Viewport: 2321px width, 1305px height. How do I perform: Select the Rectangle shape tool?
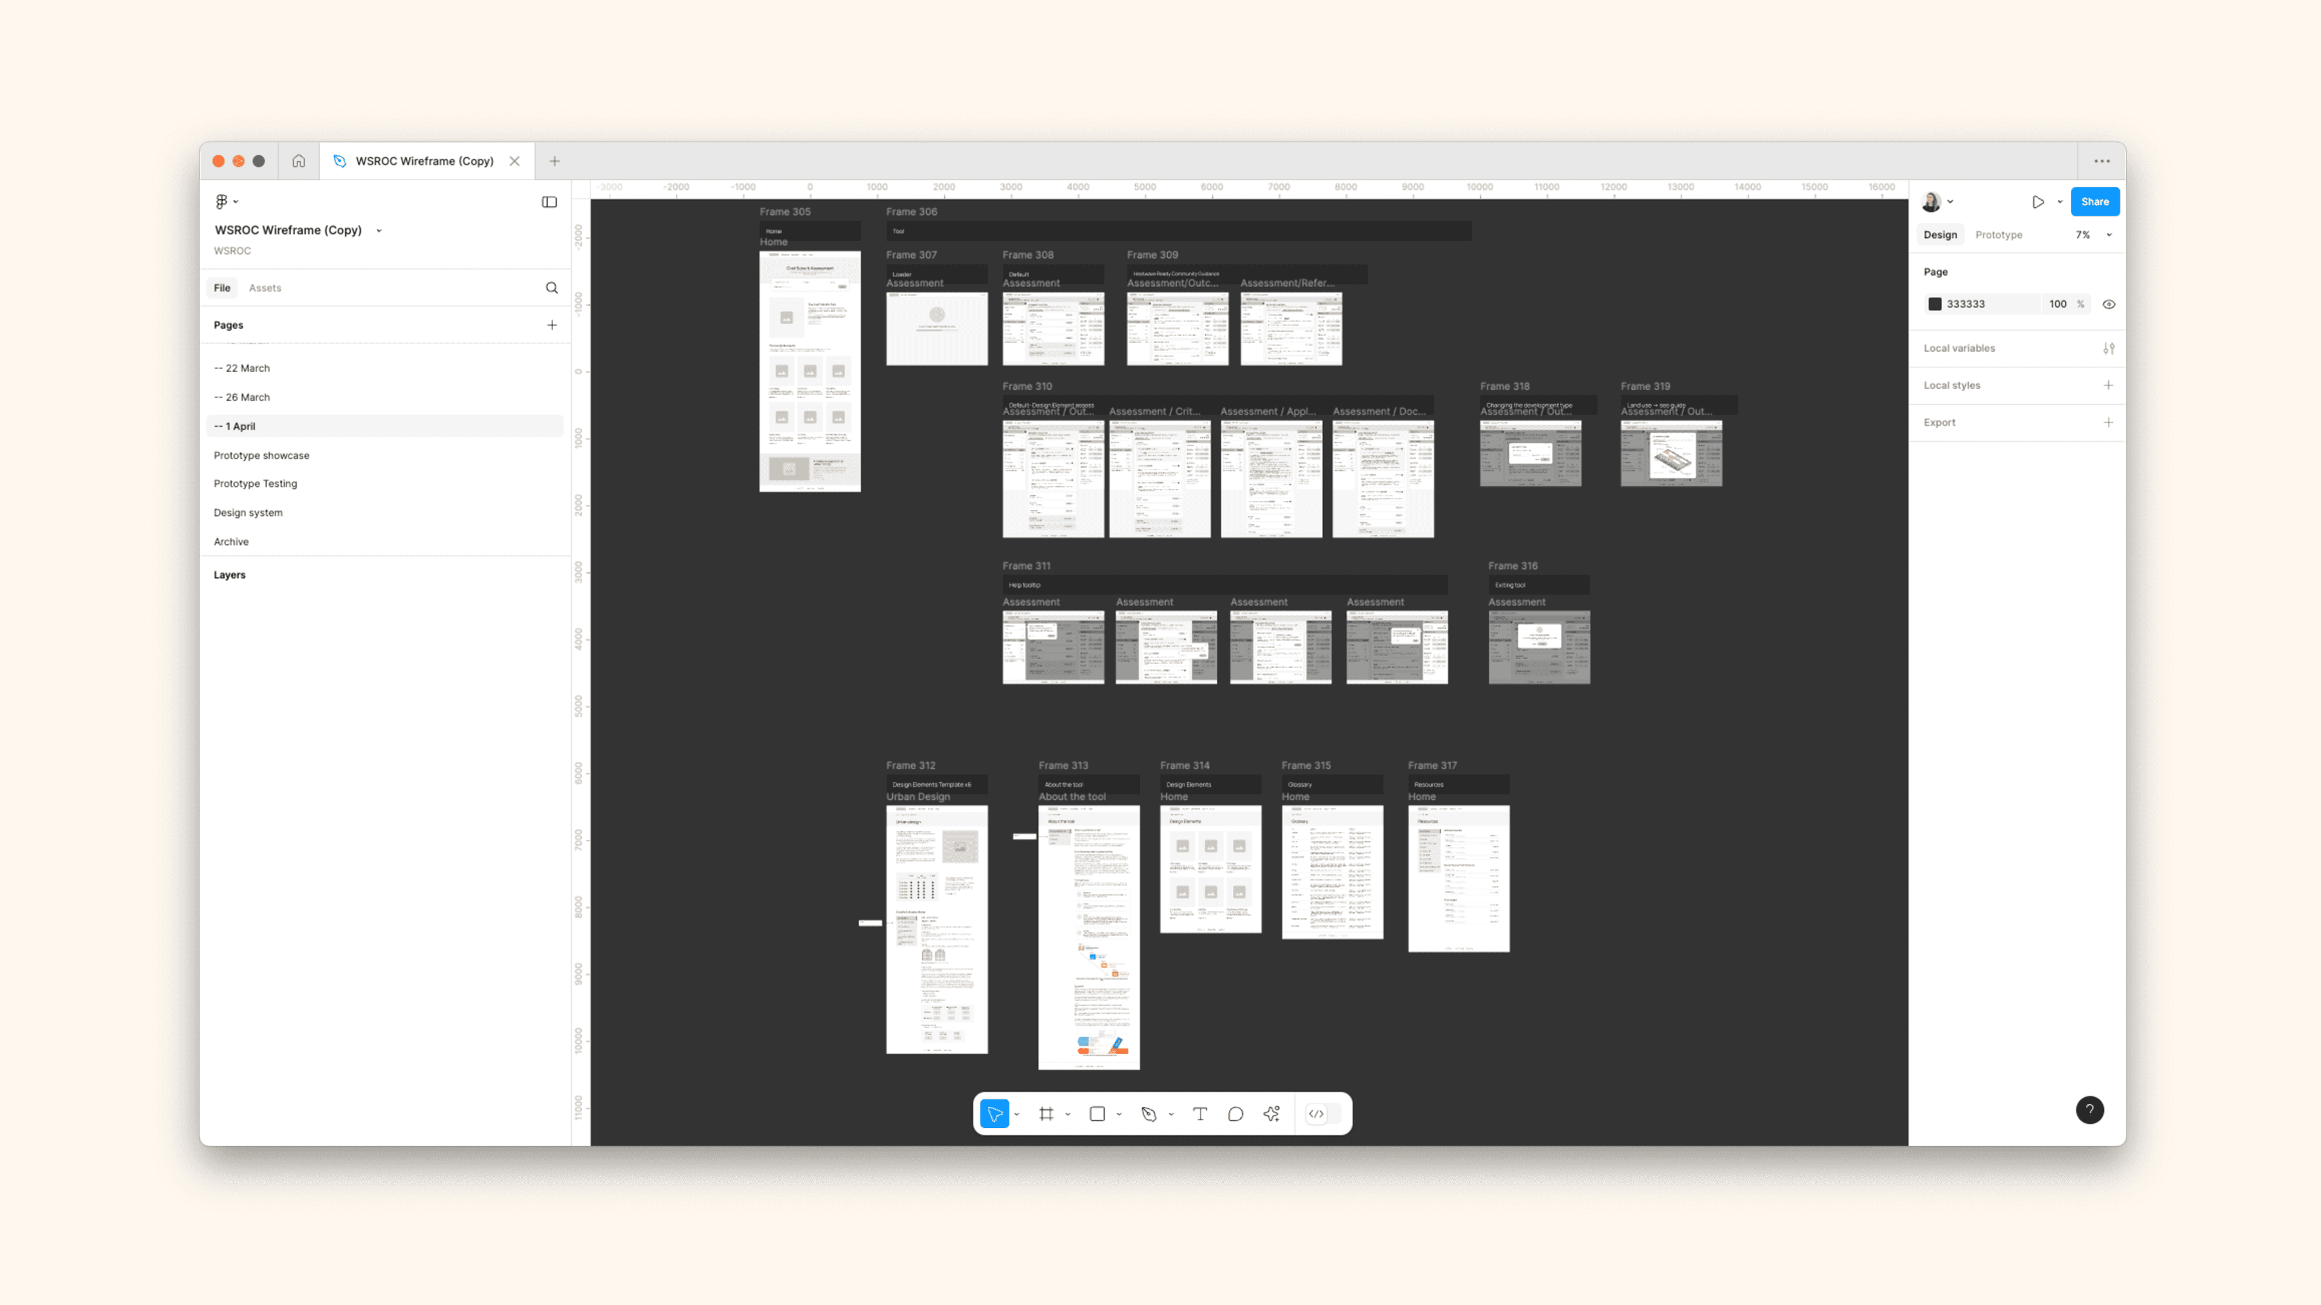1096,1114
